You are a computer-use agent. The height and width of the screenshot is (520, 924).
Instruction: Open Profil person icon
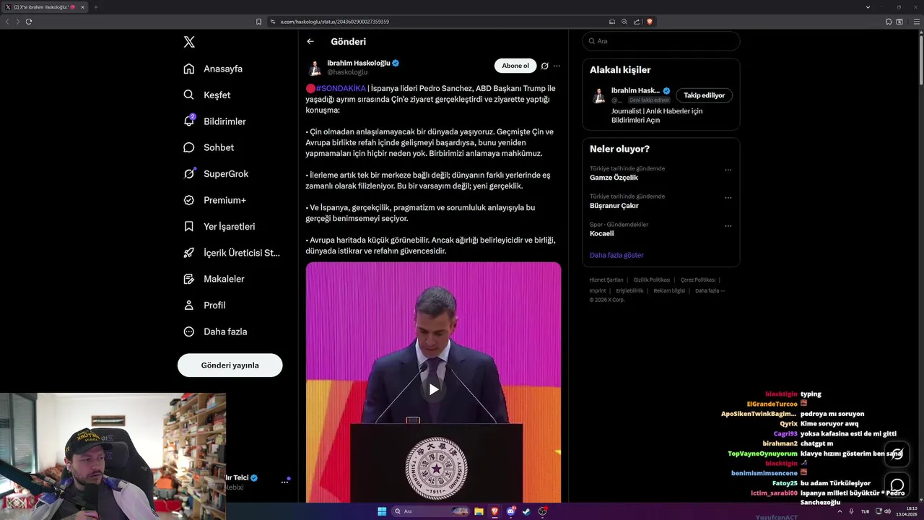tap(189, 305)
